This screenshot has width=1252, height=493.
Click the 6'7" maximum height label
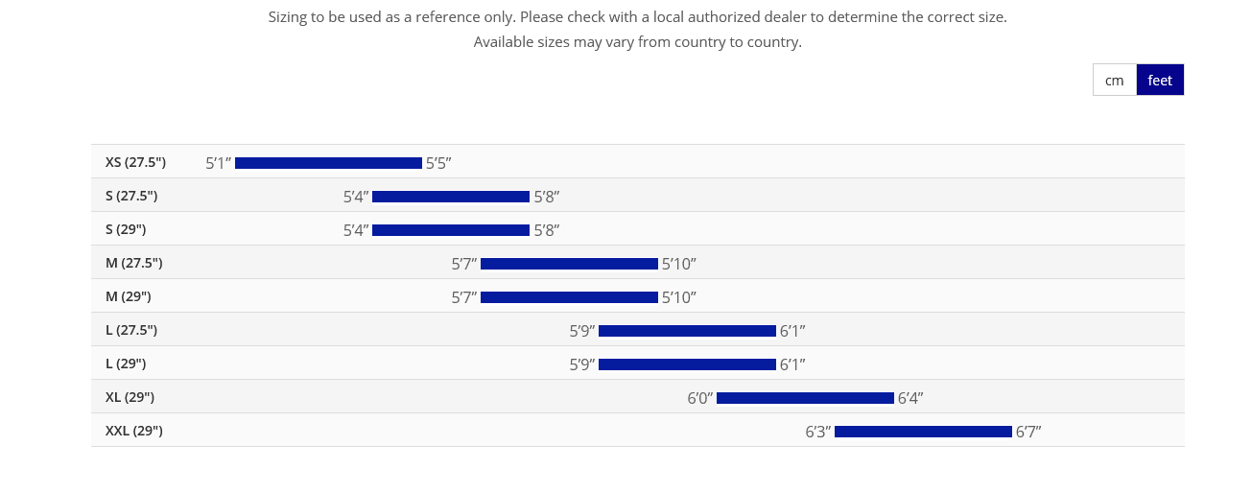click(1028, 432)
